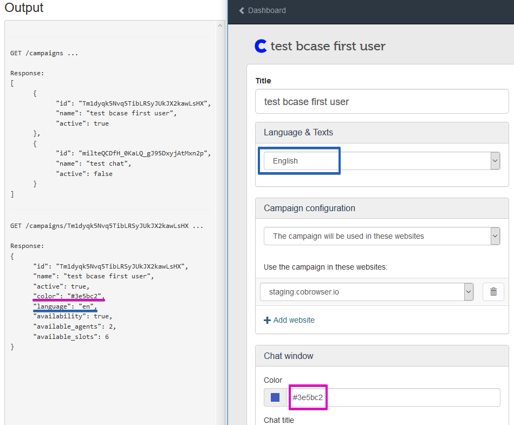Image resolution: width=514 pixels, height=425 pixels.
Task: Click the dropdown arrow on campaign configuration selector
Action: click(x=495, y=236)
